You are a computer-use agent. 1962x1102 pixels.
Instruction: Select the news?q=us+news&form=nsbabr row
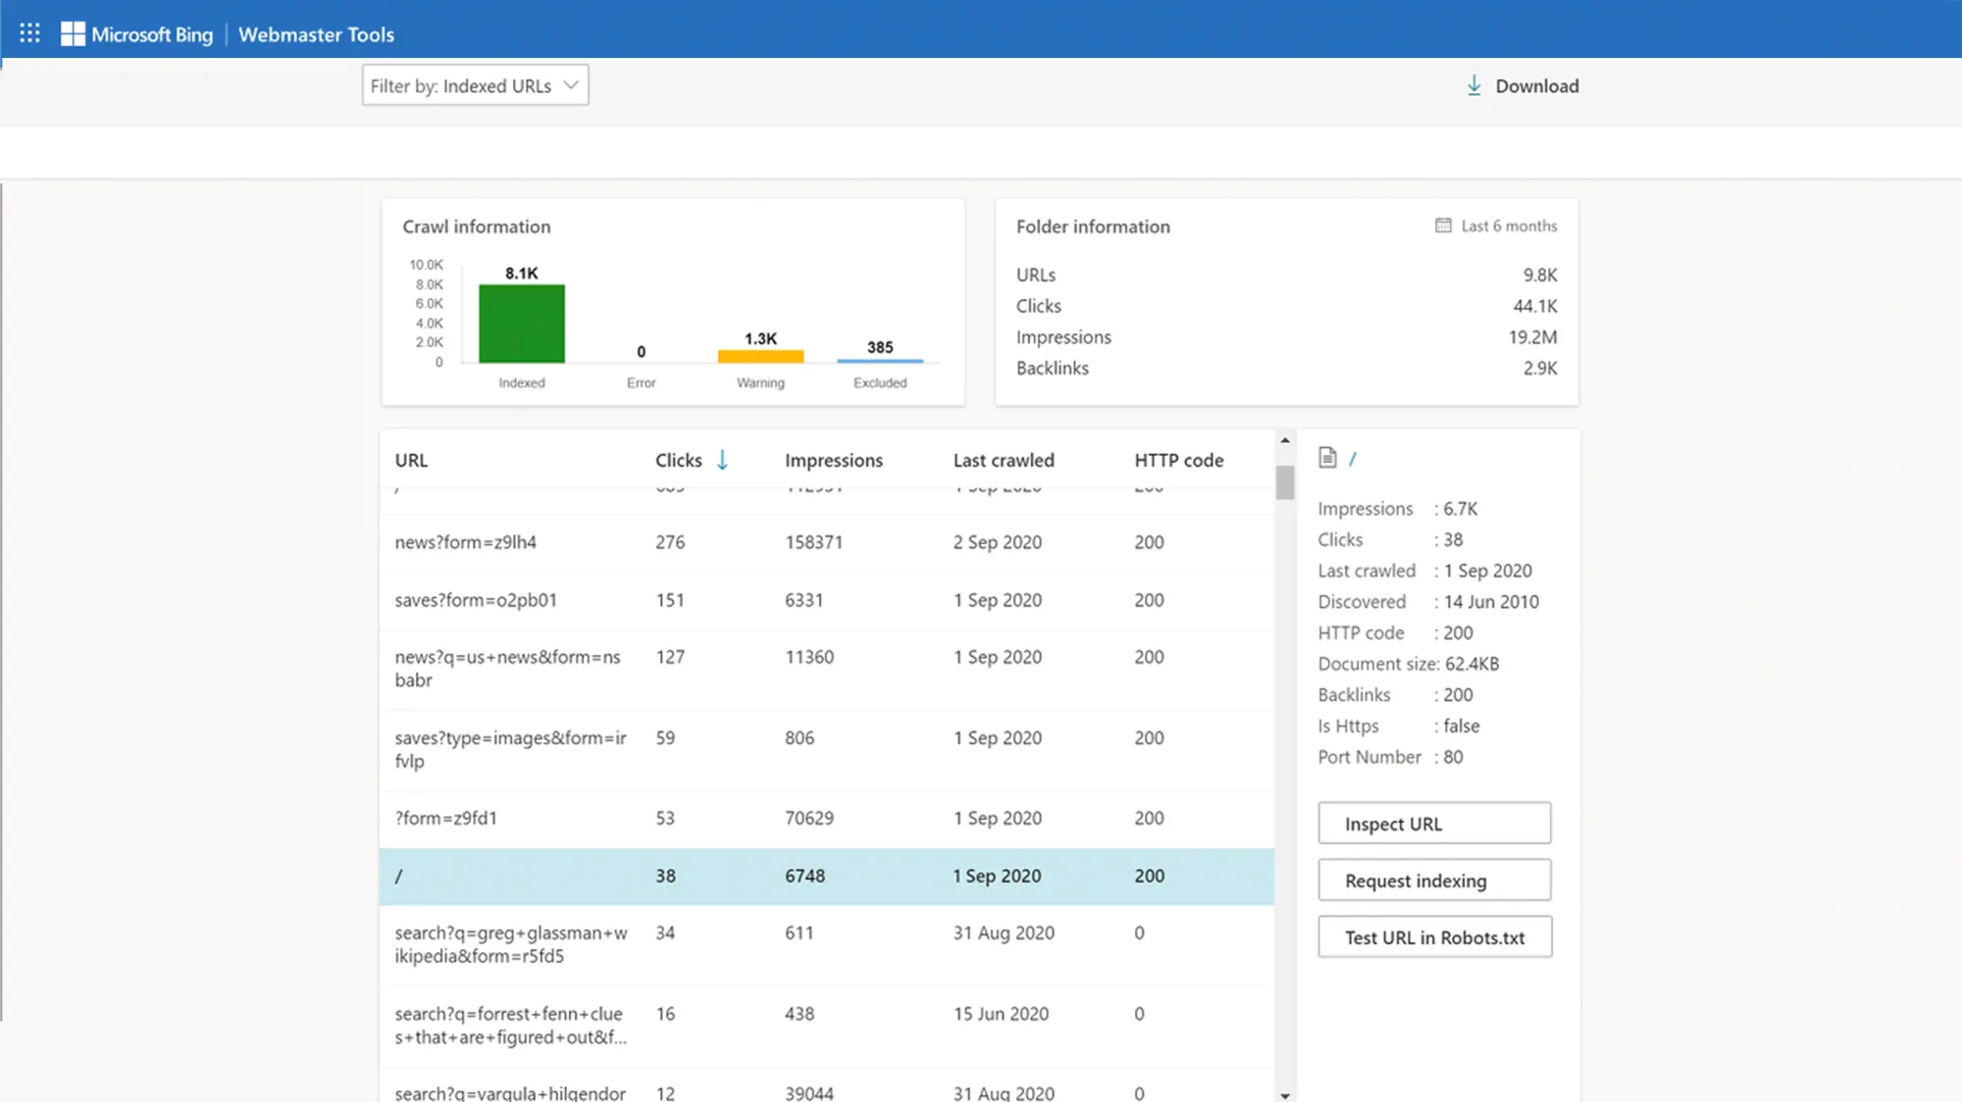coord(827,669)
